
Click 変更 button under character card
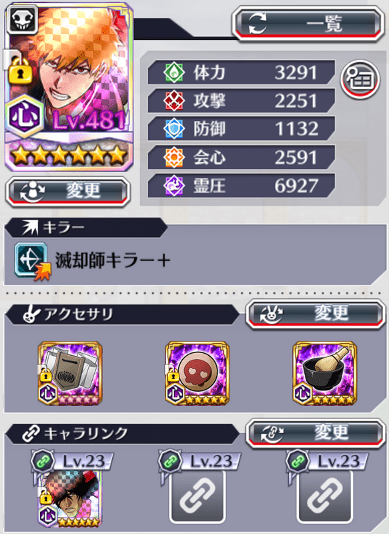(x=68, y=192)
